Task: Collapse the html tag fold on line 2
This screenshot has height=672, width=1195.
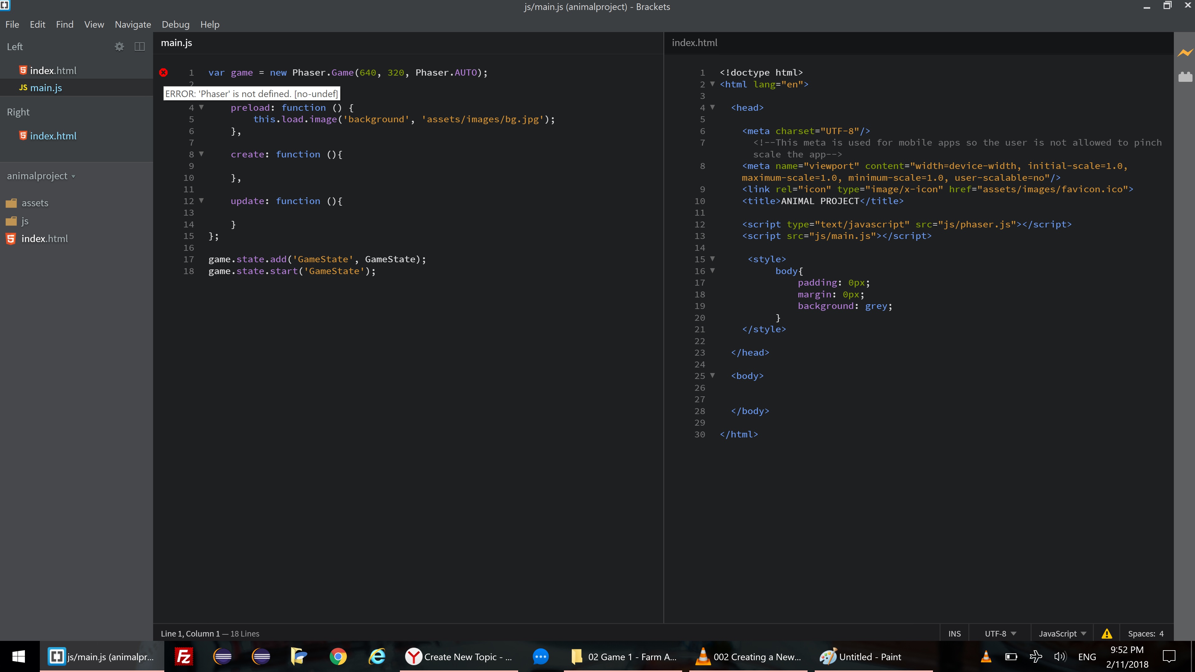Action: 713,84
